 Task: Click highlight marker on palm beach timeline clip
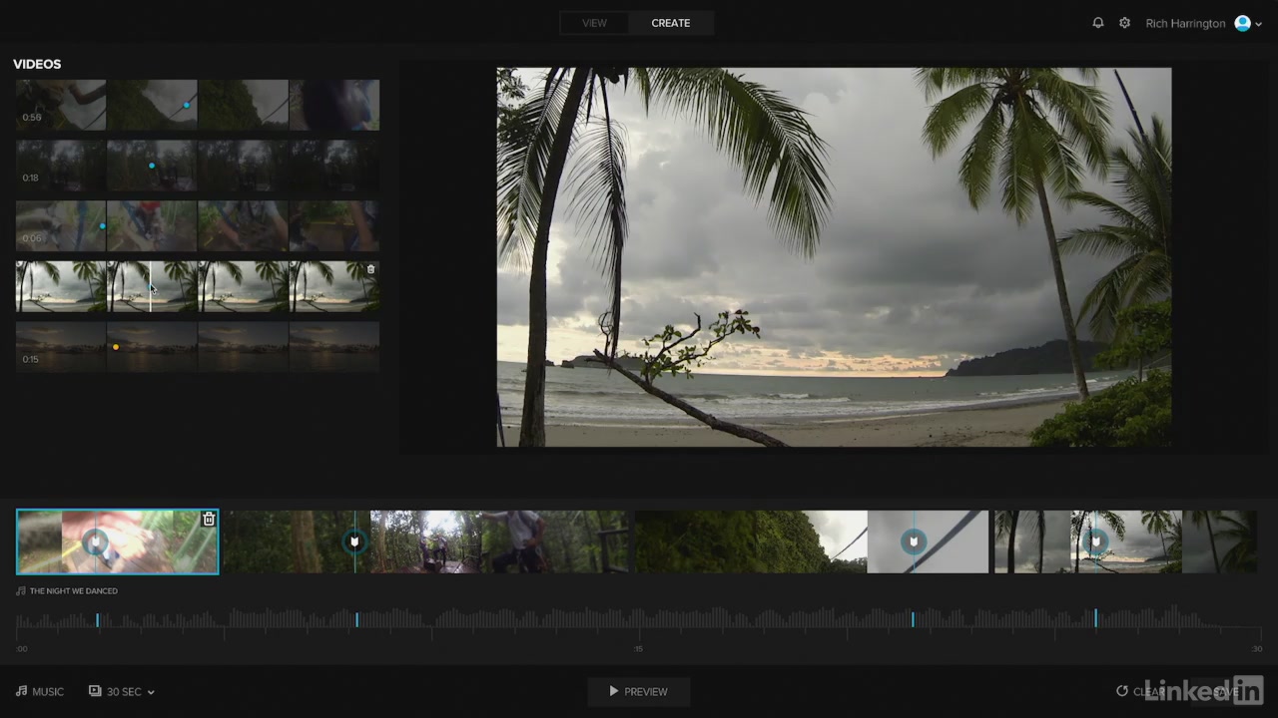(1095, 541)
